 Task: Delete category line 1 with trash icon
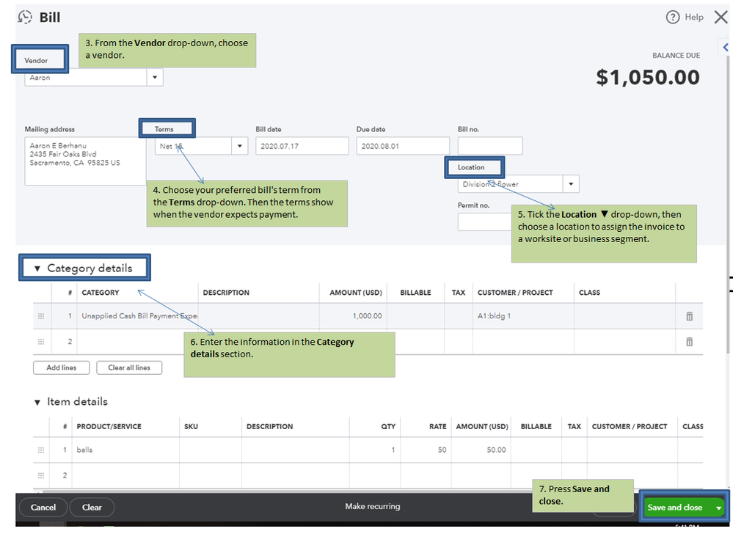tap(689, 316)
